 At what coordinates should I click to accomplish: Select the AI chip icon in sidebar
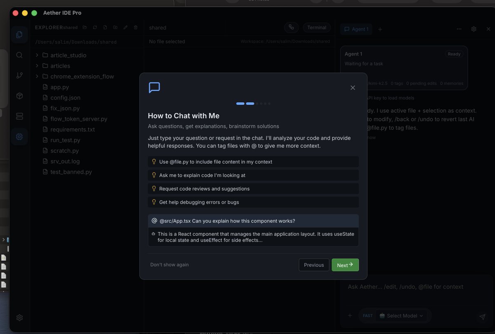[19, 136]
